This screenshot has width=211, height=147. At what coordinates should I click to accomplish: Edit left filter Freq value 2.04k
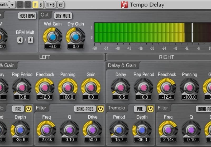tap(46, 140)
